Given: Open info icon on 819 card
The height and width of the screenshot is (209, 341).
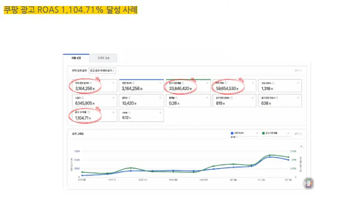Looking at the screenshot, I should pyautogui.click(x=232, y=98).
